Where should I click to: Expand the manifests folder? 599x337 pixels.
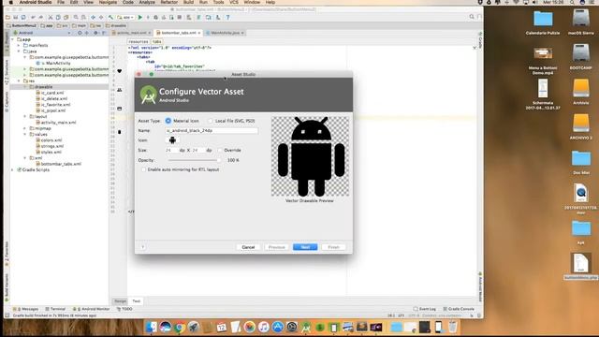[19, 45]
